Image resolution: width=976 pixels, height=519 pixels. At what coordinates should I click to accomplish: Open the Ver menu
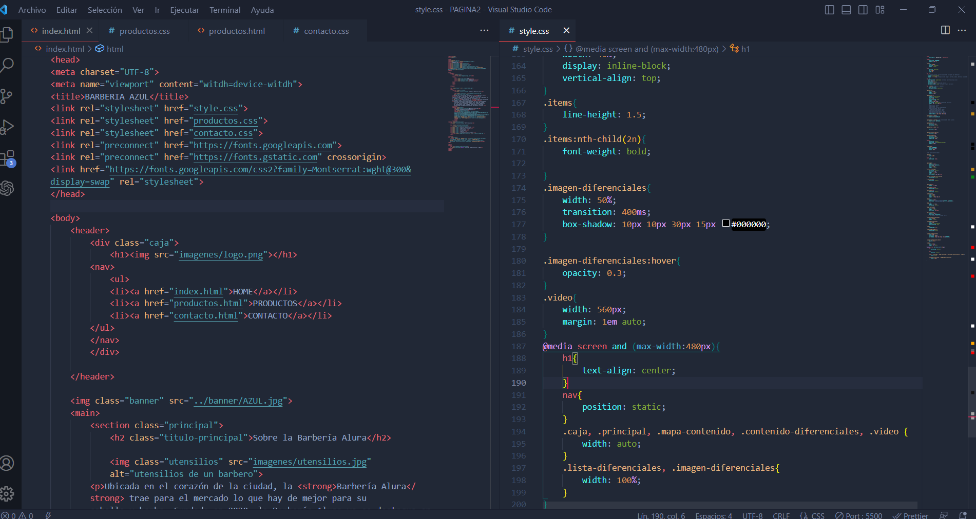pyautogui.click(x=138, y=10)
